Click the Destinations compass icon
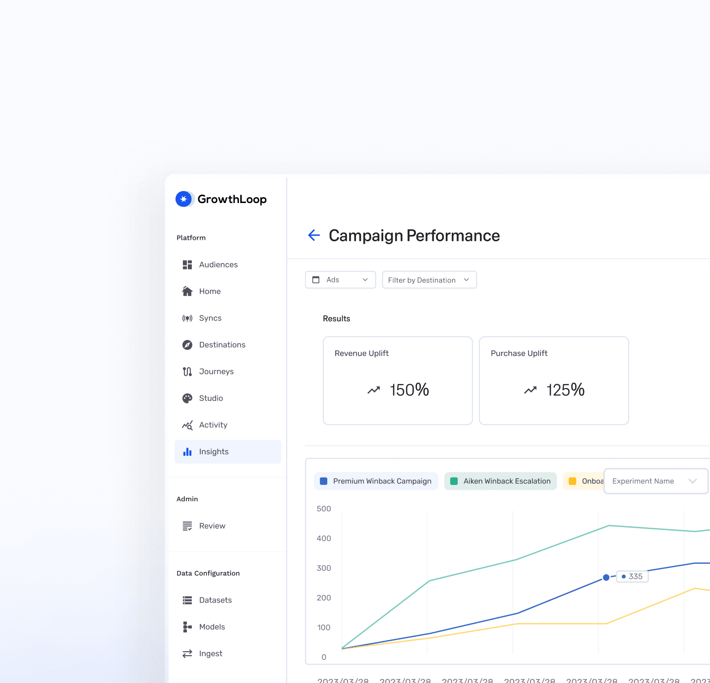This screenshot has height=683, width=710. (187, 345)
